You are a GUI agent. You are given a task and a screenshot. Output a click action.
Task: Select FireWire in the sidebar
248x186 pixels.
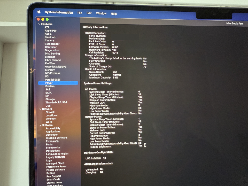click(50, 63)
